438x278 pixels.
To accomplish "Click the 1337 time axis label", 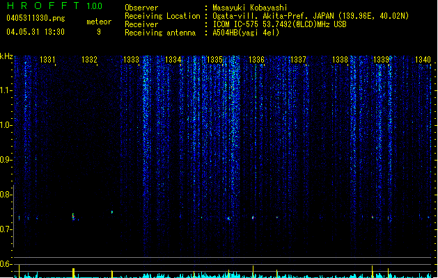I will [298, 59].
